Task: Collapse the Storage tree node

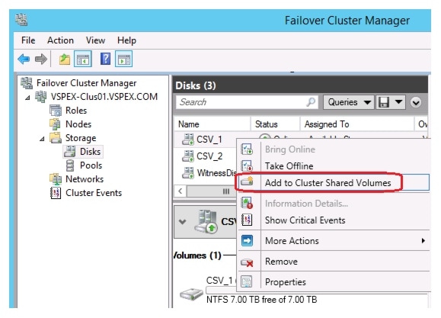Action: pos(42,139)
